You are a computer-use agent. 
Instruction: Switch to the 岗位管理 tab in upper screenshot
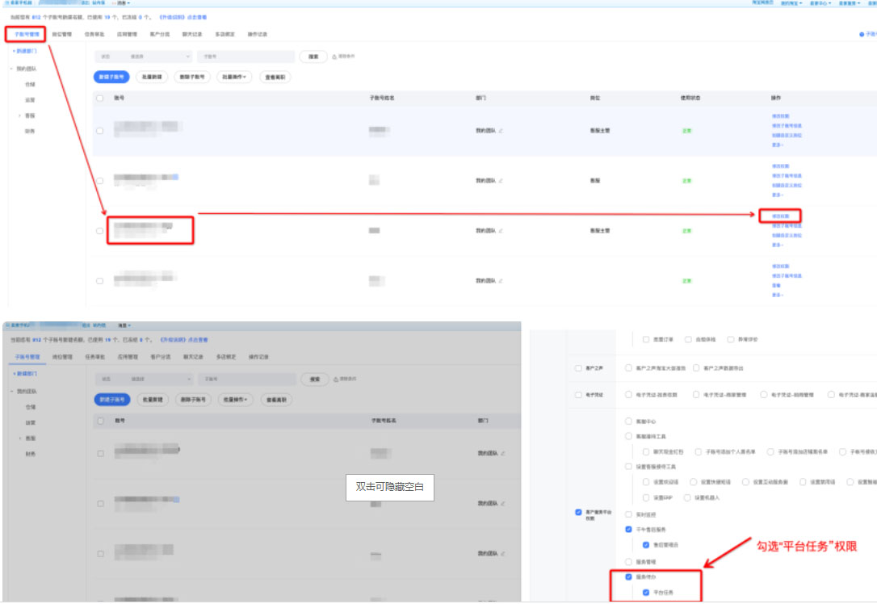tap(62, 35)
